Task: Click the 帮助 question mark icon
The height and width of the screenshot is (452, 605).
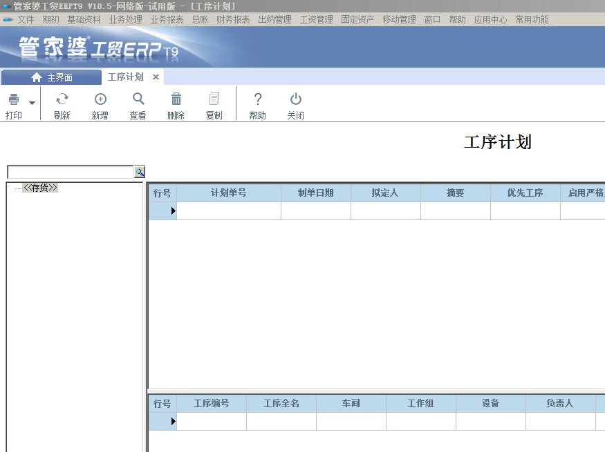Action: (x=258, y=99)
